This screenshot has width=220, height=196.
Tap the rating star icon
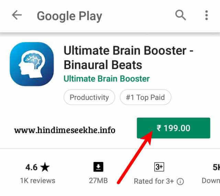[x=45, y=167]
